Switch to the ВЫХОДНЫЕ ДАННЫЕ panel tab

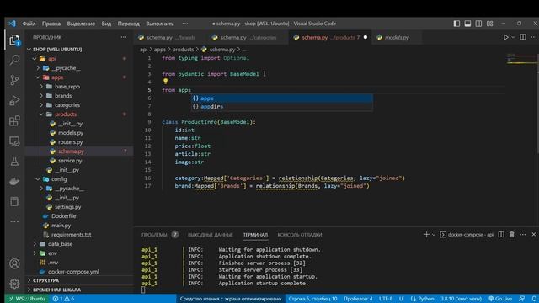211,235
